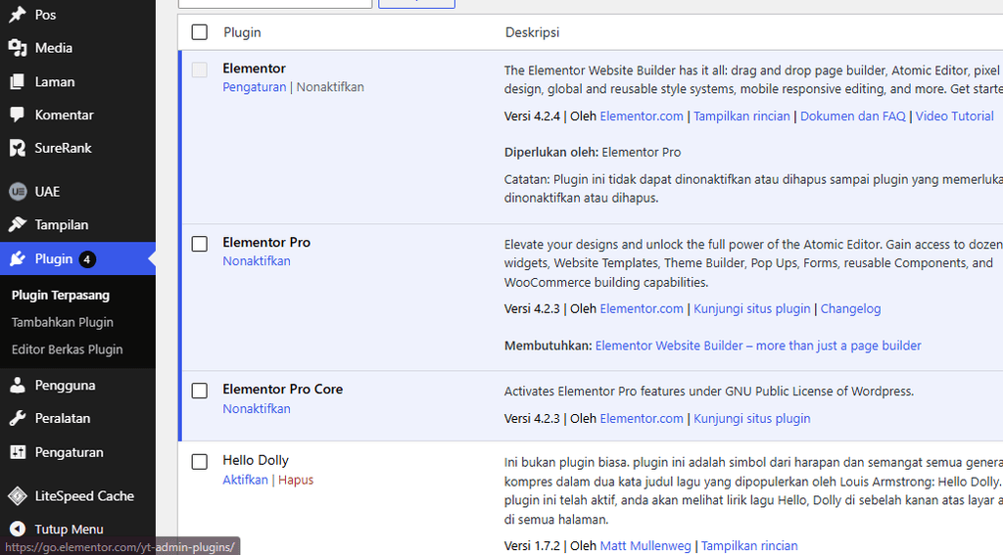The width and height of the screenshot is (1003, 555).
Task: Check the Hello Dolly checkbox
Action: 200,462
